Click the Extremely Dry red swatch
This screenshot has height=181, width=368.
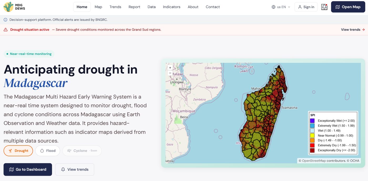pyautogui.click(x=312, y=145)
